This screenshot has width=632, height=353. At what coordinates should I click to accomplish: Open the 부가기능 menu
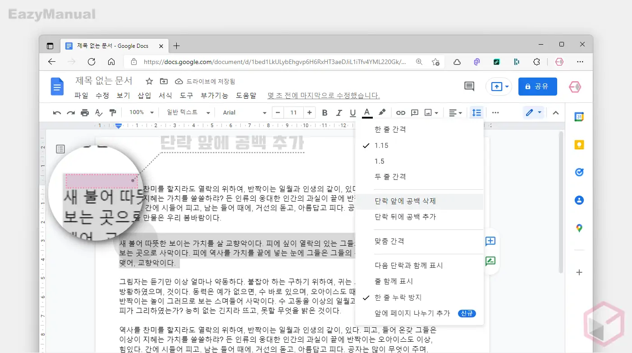(215, 96)
